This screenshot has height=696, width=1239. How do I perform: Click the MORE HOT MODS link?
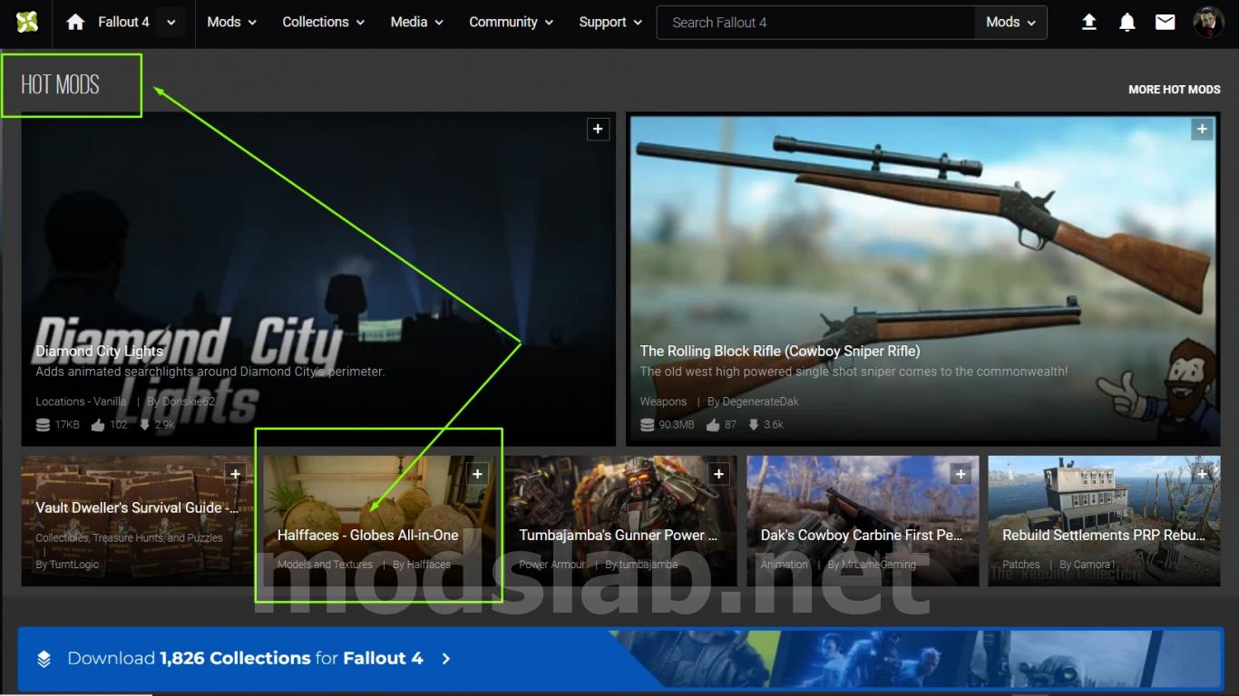coord(1174,90)
